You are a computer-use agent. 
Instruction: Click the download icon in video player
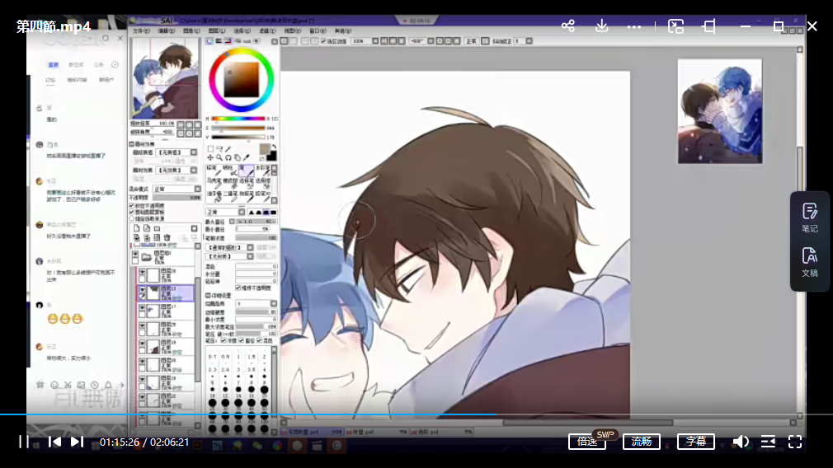tap(601, 26)
